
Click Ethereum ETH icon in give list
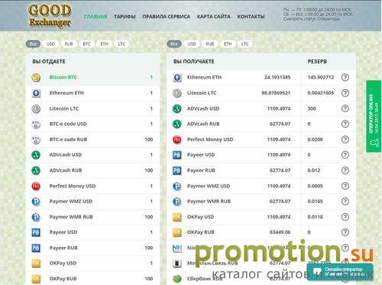point(36,93)
